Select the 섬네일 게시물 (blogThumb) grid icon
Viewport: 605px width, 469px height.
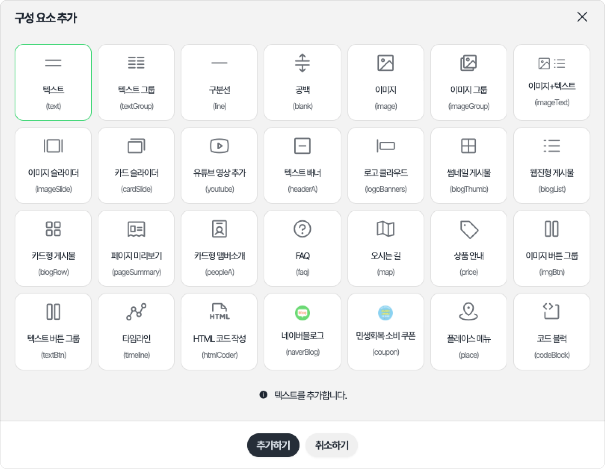coord(468,146)
